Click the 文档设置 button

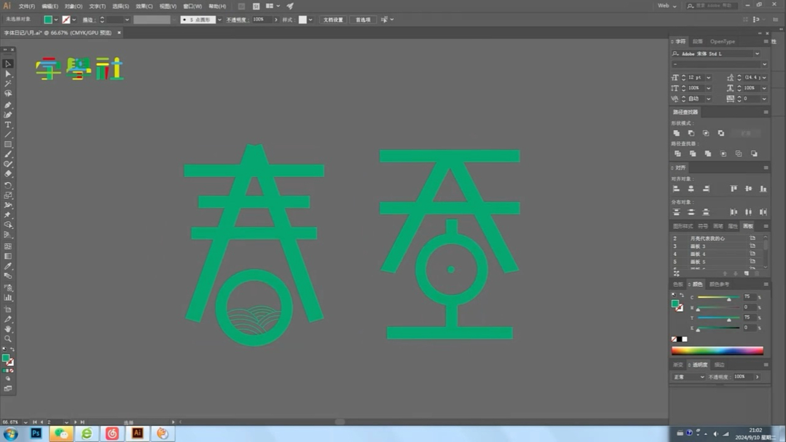334,20
